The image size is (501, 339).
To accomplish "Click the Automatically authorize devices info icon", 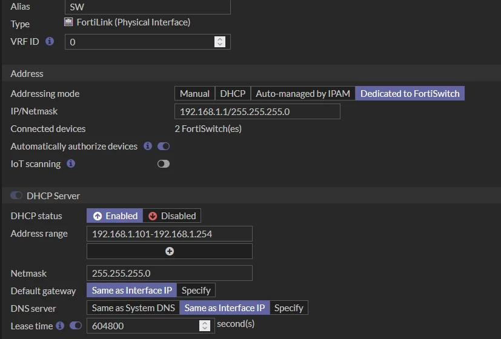I will (148, 146).
